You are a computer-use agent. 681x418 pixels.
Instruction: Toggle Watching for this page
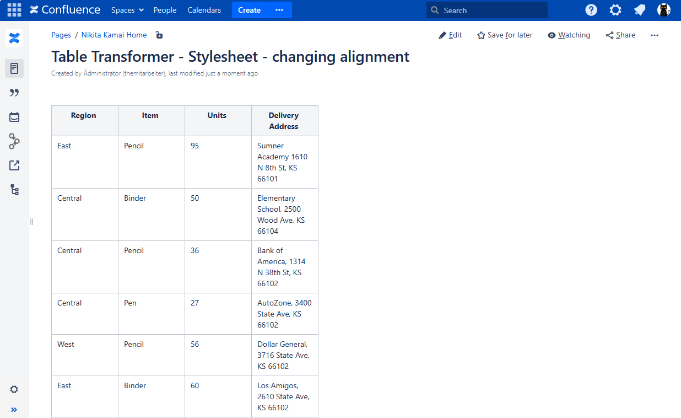coord(569,35)
